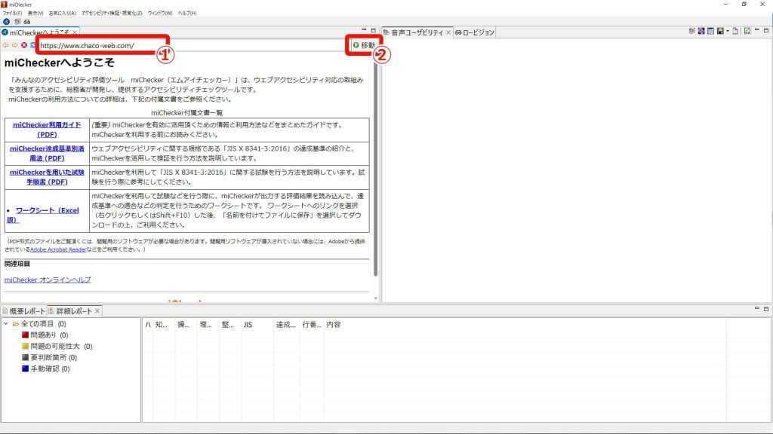The image size is (773, 434).
Task: Open the ワークシート (Excel版) link
Action: [x=43, y=215]
